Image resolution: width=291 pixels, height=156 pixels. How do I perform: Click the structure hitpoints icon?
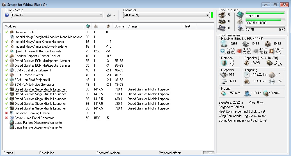point(268,44)
